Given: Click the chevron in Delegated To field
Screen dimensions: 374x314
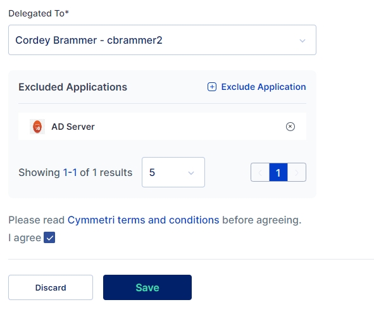Looking at the screenshot, I should point(302,41).
